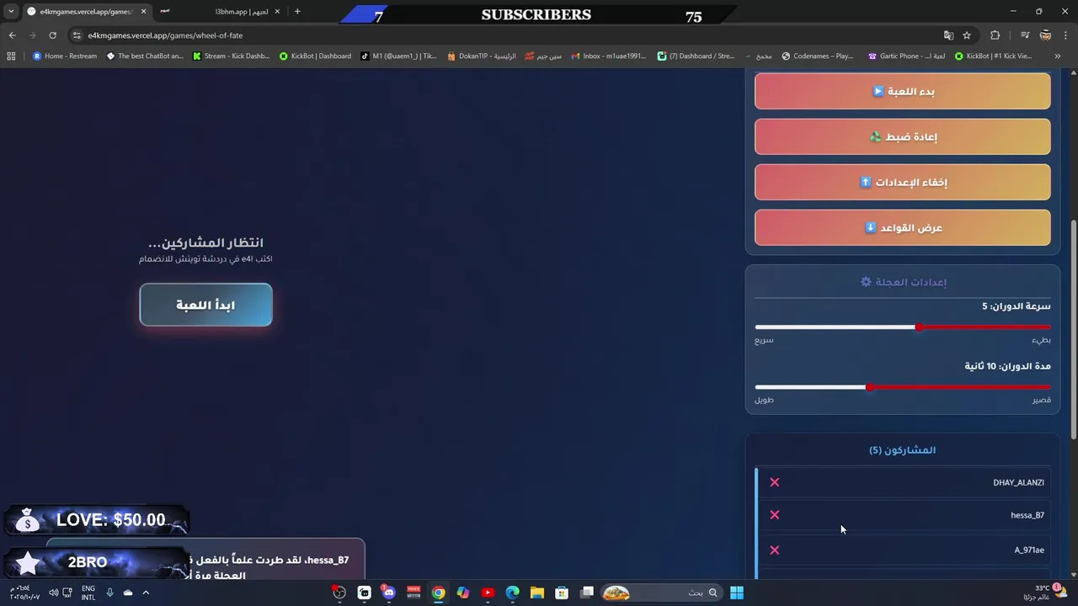
Task: Open the Inbox - m1uae1991 Gmail bookmark
Action: 608,56
